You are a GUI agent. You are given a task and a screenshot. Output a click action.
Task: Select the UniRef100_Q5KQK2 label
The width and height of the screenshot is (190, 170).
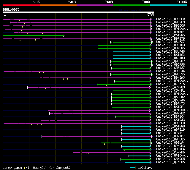pyautogui.click(x=170, y=97)
